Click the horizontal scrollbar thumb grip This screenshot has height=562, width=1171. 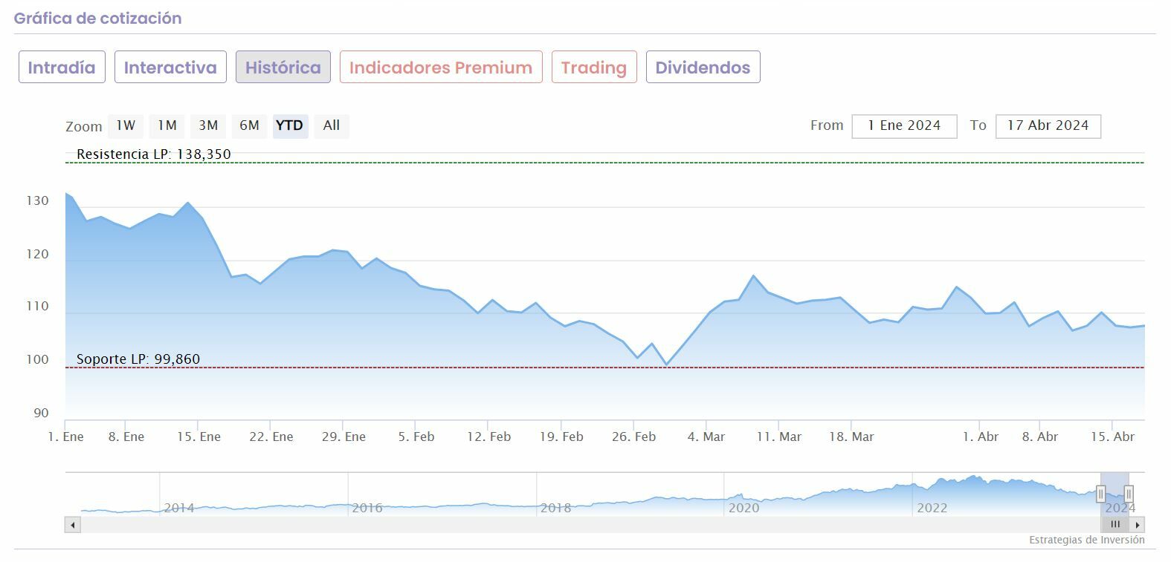click(1115, 525)
